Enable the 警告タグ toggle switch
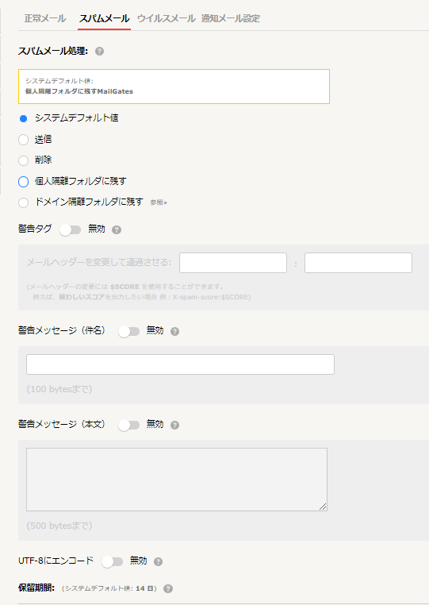The height and width of the screenshot is (605, 429). pyautogui.click(x=70, y=230)
